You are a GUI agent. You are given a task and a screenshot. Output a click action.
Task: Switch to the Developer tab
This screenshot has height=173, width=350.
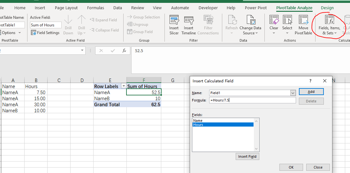pos(208,8)
